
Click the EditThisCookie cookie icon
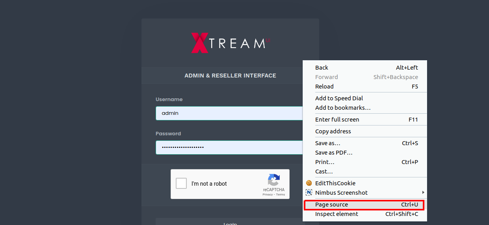click(309, 183)
